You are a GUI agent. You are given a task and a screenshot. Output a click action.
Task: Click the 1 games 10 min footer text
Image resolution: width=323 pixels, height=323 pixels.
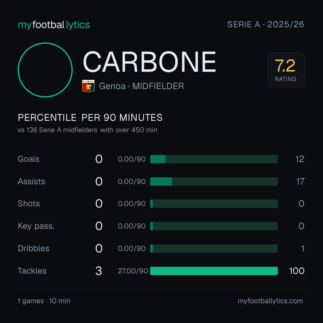(44, 301)
